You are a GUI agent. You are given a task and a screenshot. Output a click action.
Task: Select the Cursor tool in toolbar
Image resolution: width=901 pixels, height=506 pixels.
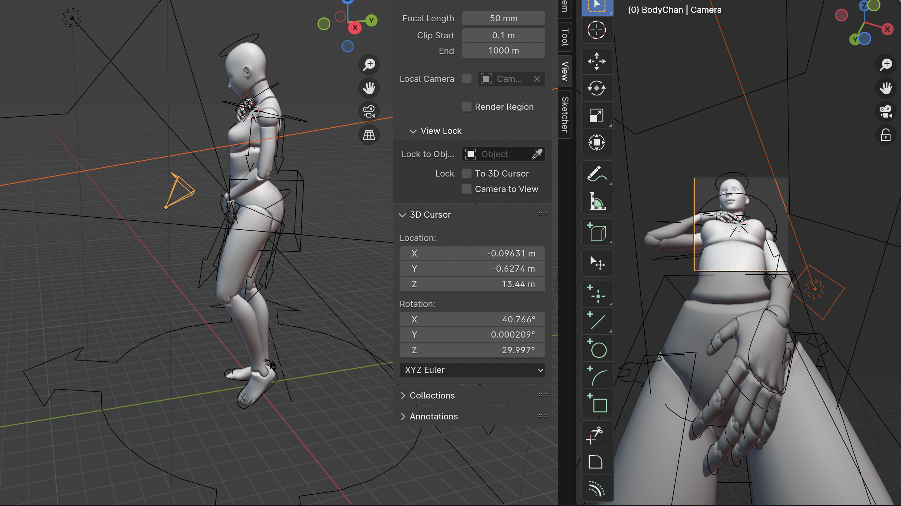pyautogui.click(x=597, y=30)
